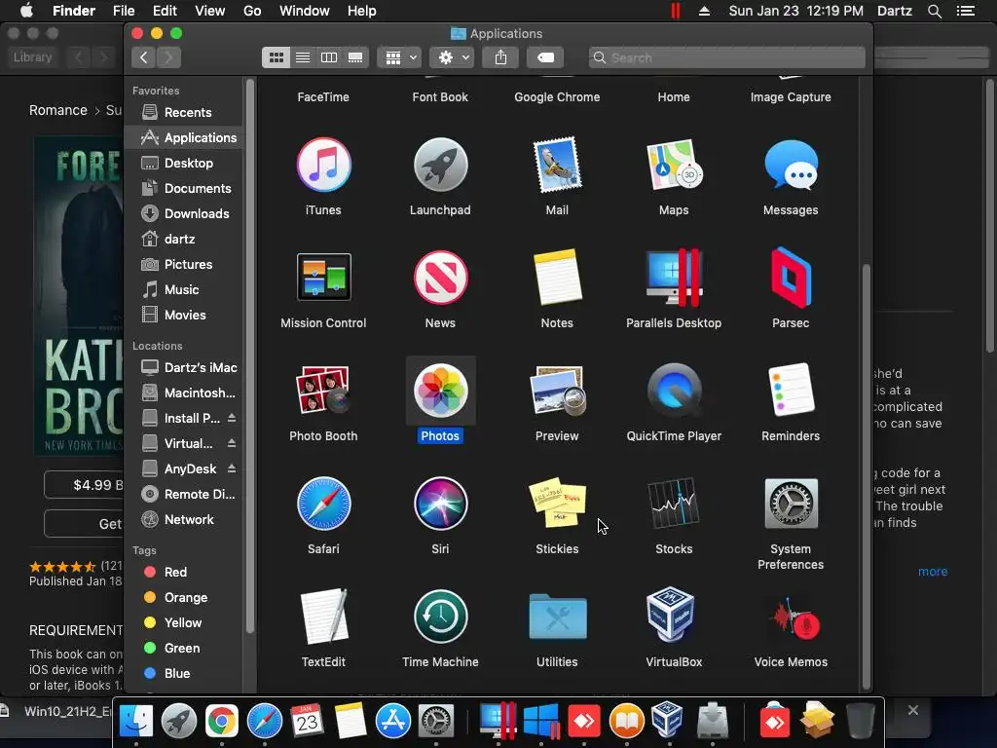Open the item grouping dropdown
This screenshot has width=997, height=748.
[399, 57]
